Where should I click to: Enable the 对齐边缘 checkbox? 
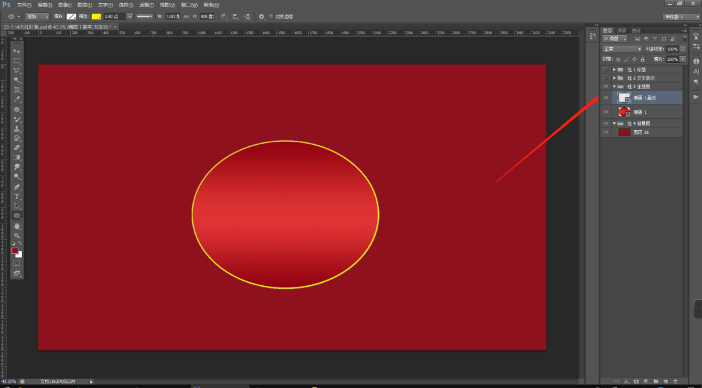(x=271, y=16)
